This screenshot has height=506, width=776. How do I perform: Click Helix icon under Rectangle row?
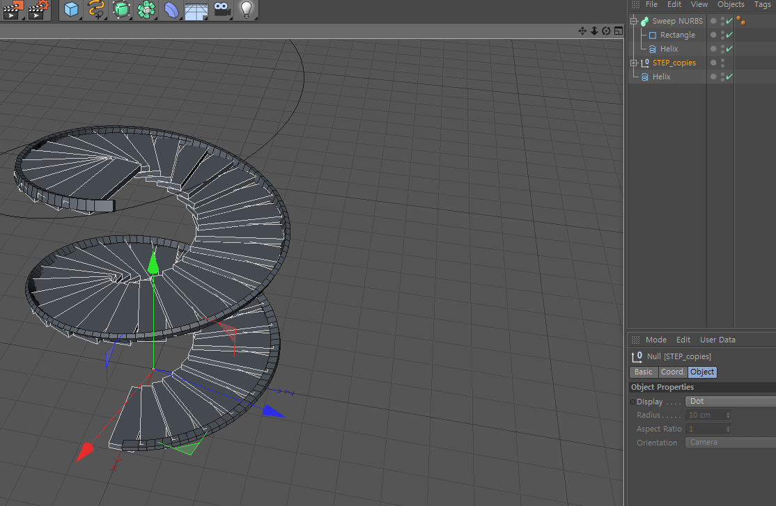[652, 49]
